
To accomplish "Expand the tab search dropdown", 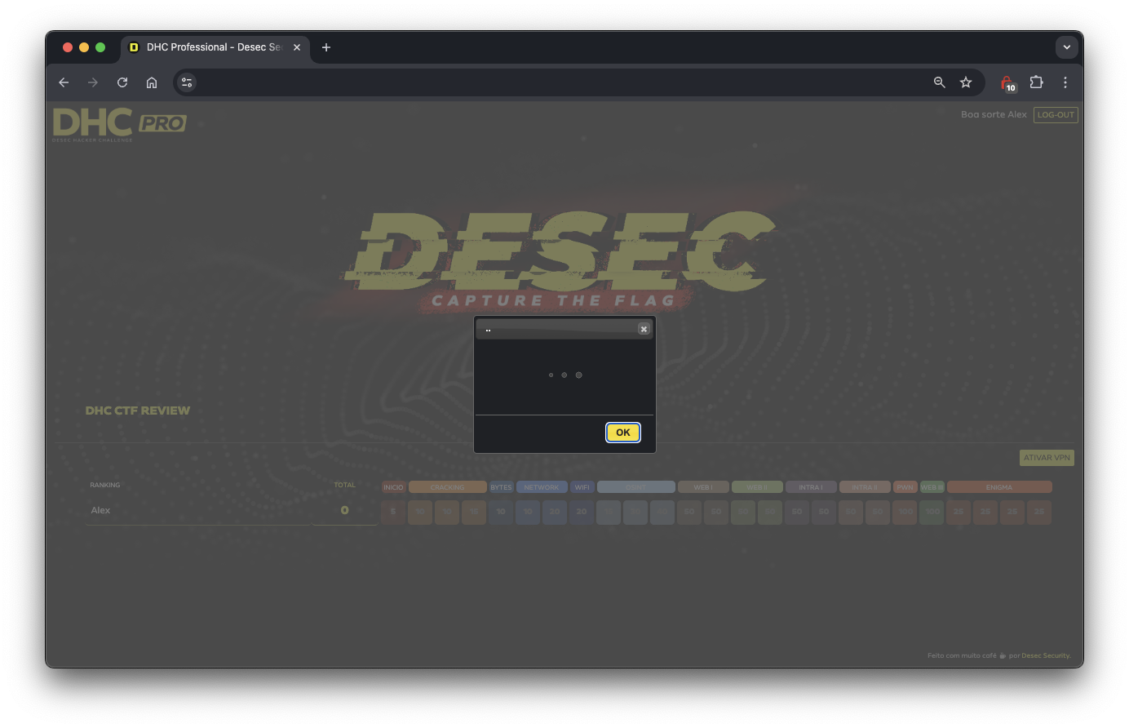I will 1067,47.
